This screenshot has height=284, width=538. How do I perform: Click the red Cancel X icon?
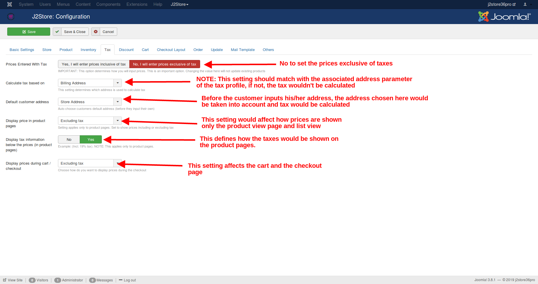tap(96, 32)
